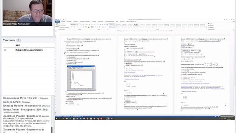
Task: Click the taskbar search icon
Action: [x=60, y=119]
